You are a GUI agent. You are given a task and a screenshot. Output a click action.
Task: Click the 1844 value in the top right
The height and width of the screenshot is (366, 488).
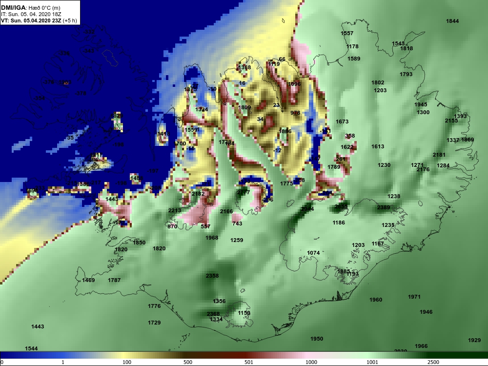(x=452, y=21)
